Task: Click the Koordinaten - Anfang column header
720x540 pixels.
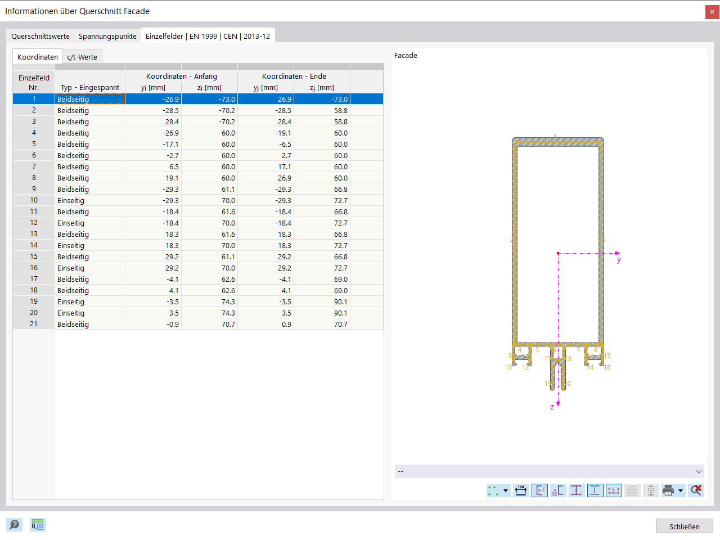Action: 181,76
